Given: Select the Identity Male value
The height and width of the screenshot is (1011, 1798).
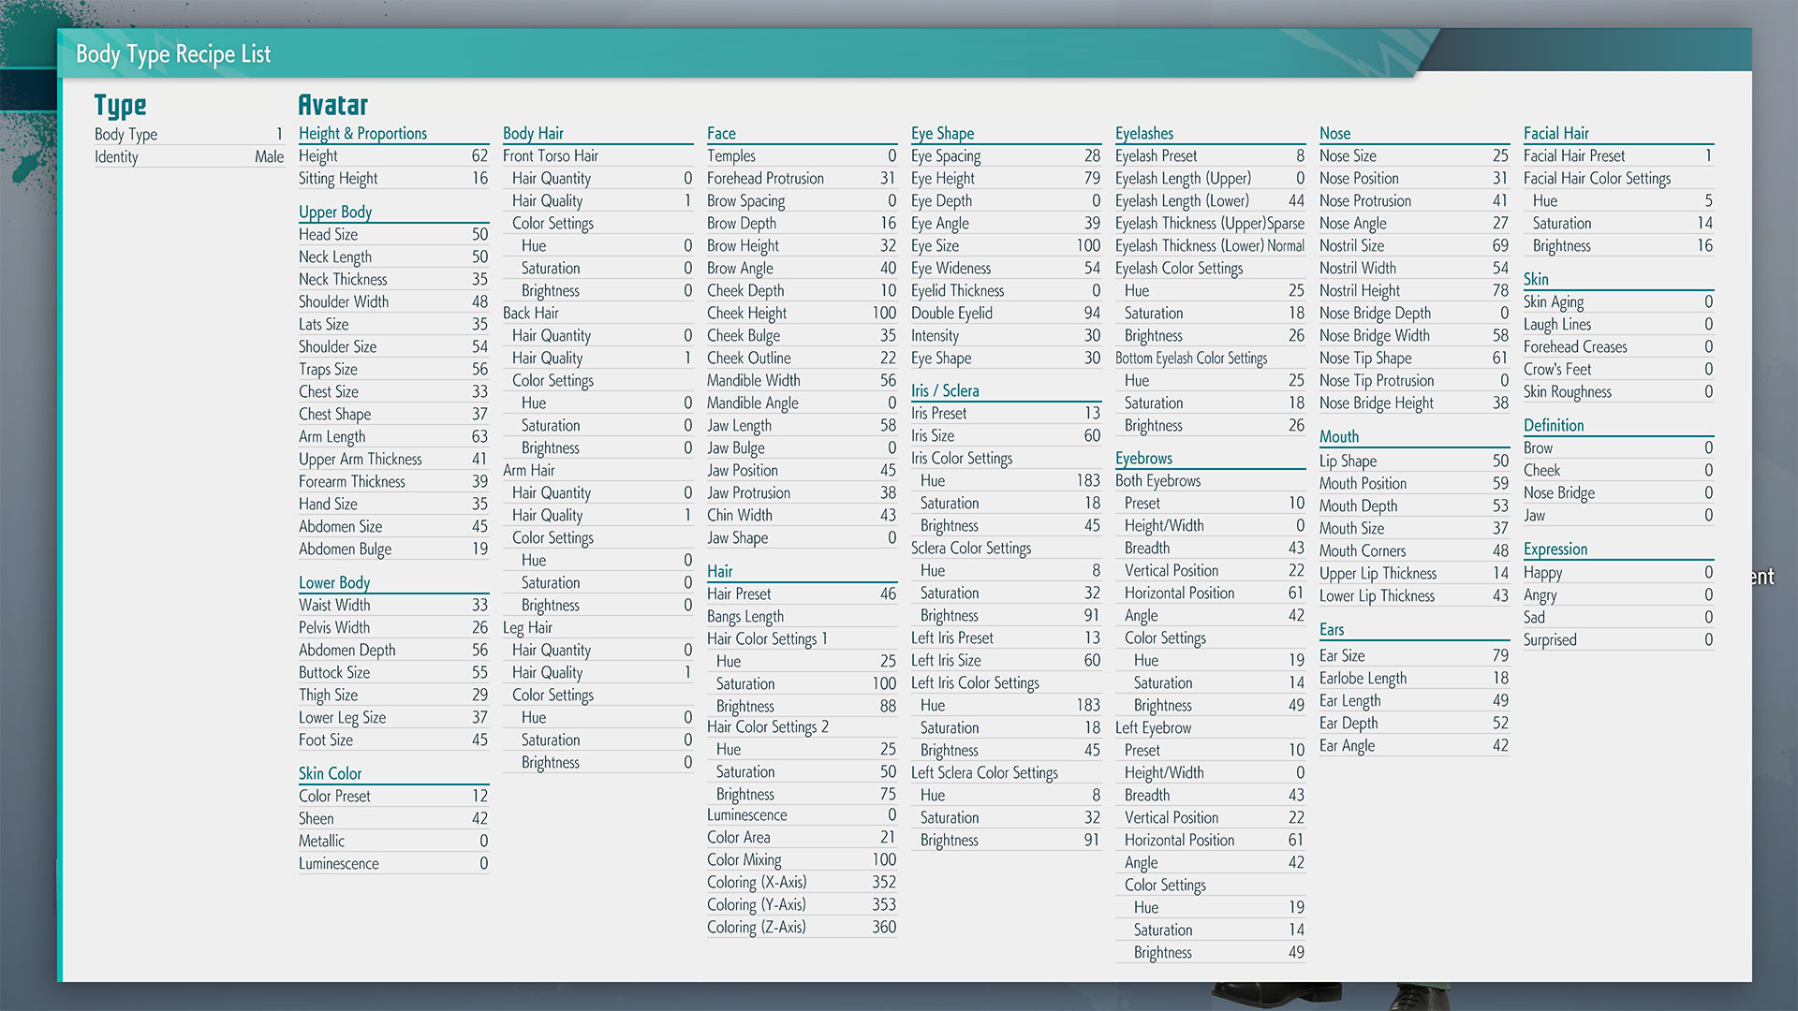Looking at the screenshot, I should [269, 156].
